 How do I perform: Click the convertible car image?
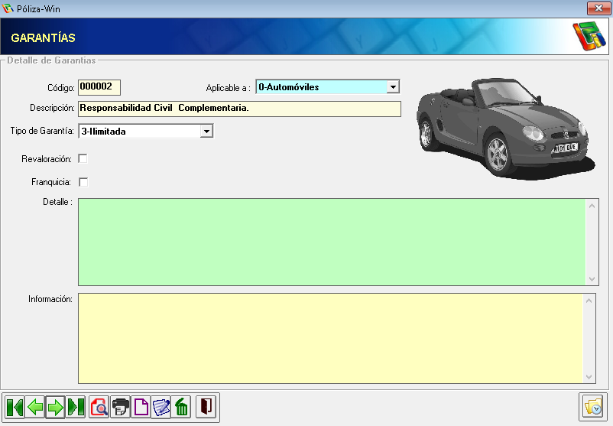tap(504, 129)
